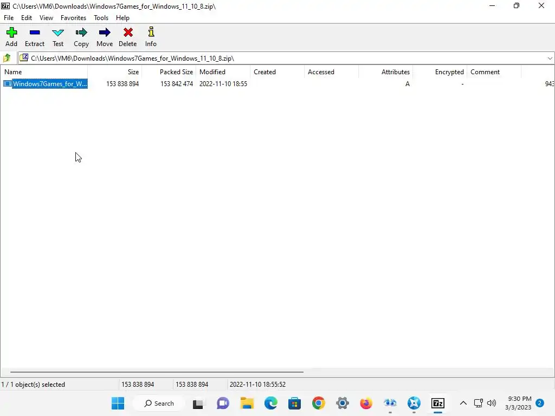This screenshot has height=416, width=555.
Task: Open notification badge showing 2
Action: point(539,403)
